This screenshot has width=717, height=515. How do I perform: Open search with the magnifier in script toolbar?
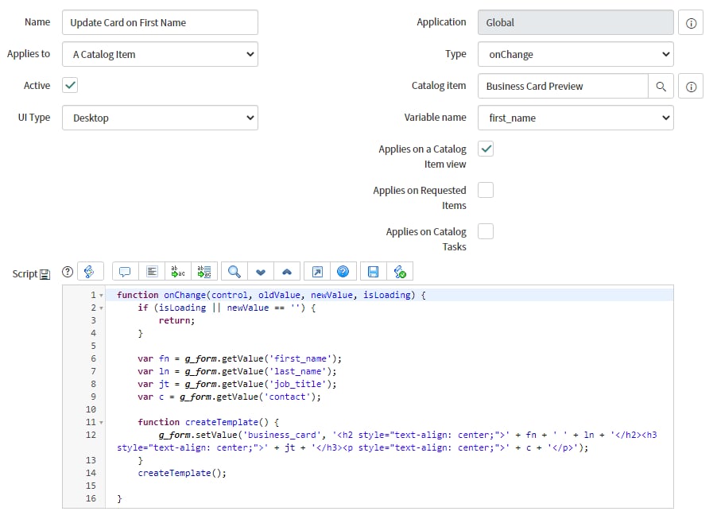[234, 272]
